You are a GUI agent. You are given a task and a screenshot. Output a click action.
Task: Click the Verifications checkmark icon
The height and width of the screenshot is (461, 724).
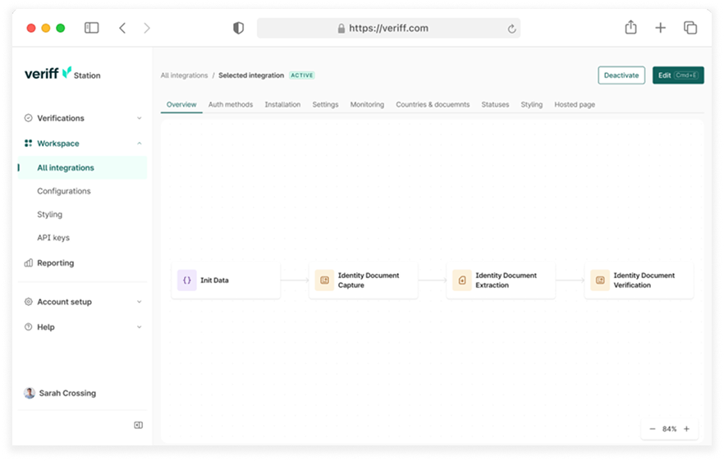point(28,118)
